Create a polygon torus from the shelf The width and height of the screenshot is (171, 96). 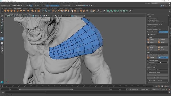point(18,11)
